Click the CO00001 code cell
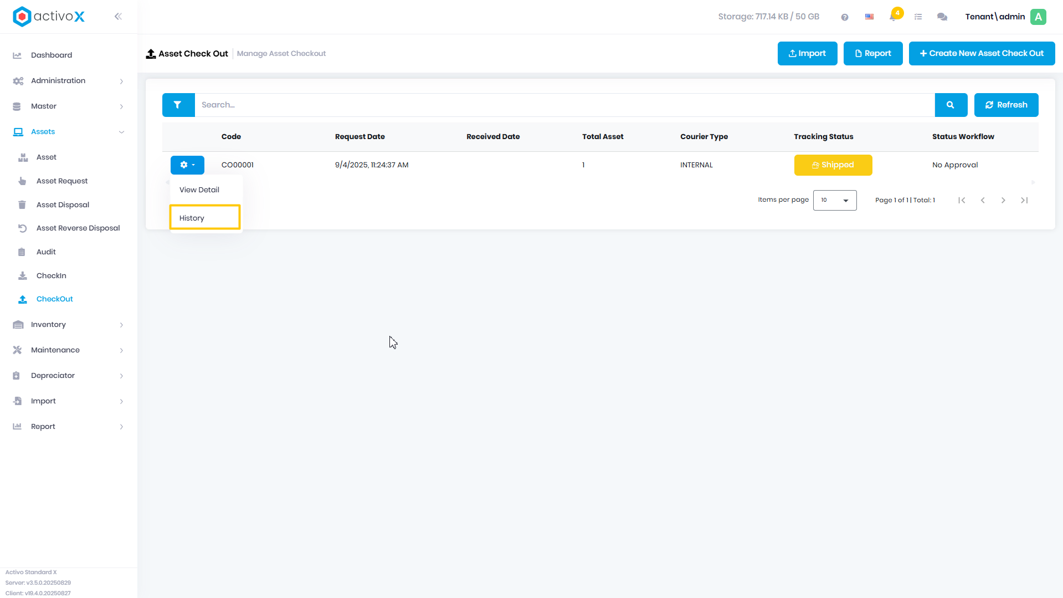Viewport: 1063px width, 598px height. [238, 165]
